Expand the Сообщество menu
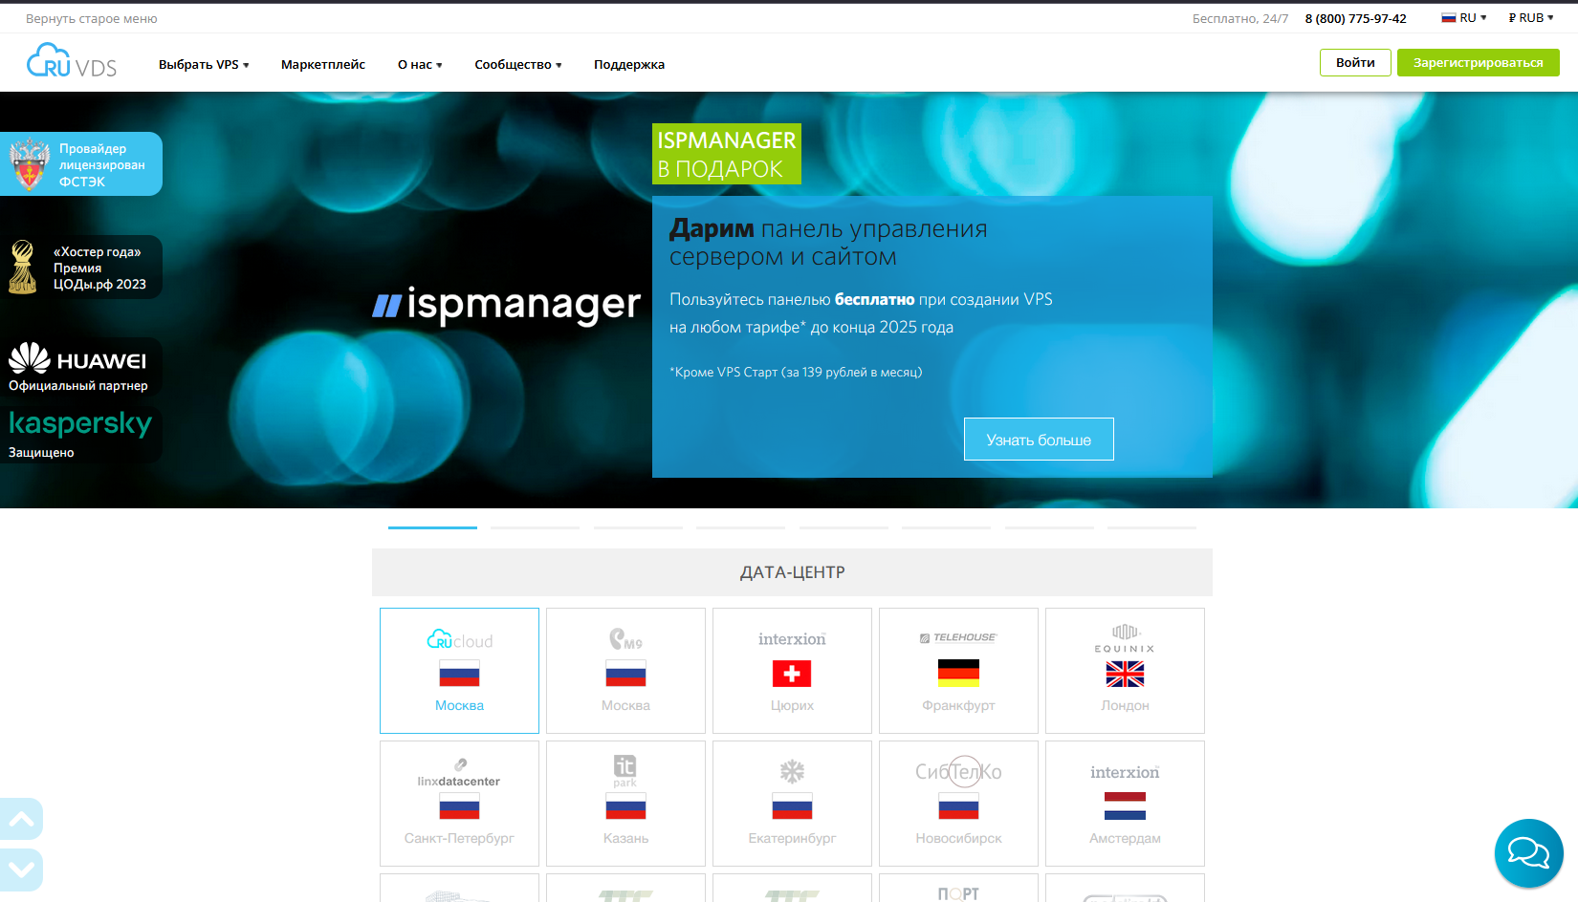Image resolution: width=1578 pixels, height=902 pixels. (x=518, y=64)
